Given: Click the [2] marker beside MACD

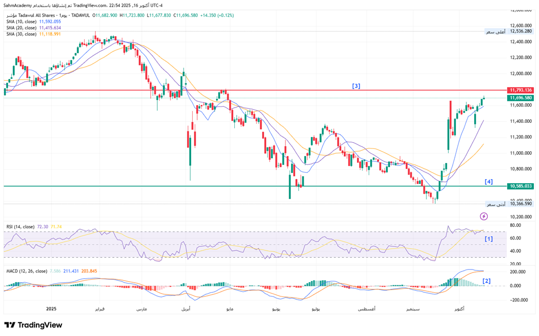Looking at the screenshot, I should [x=487, y=281].
